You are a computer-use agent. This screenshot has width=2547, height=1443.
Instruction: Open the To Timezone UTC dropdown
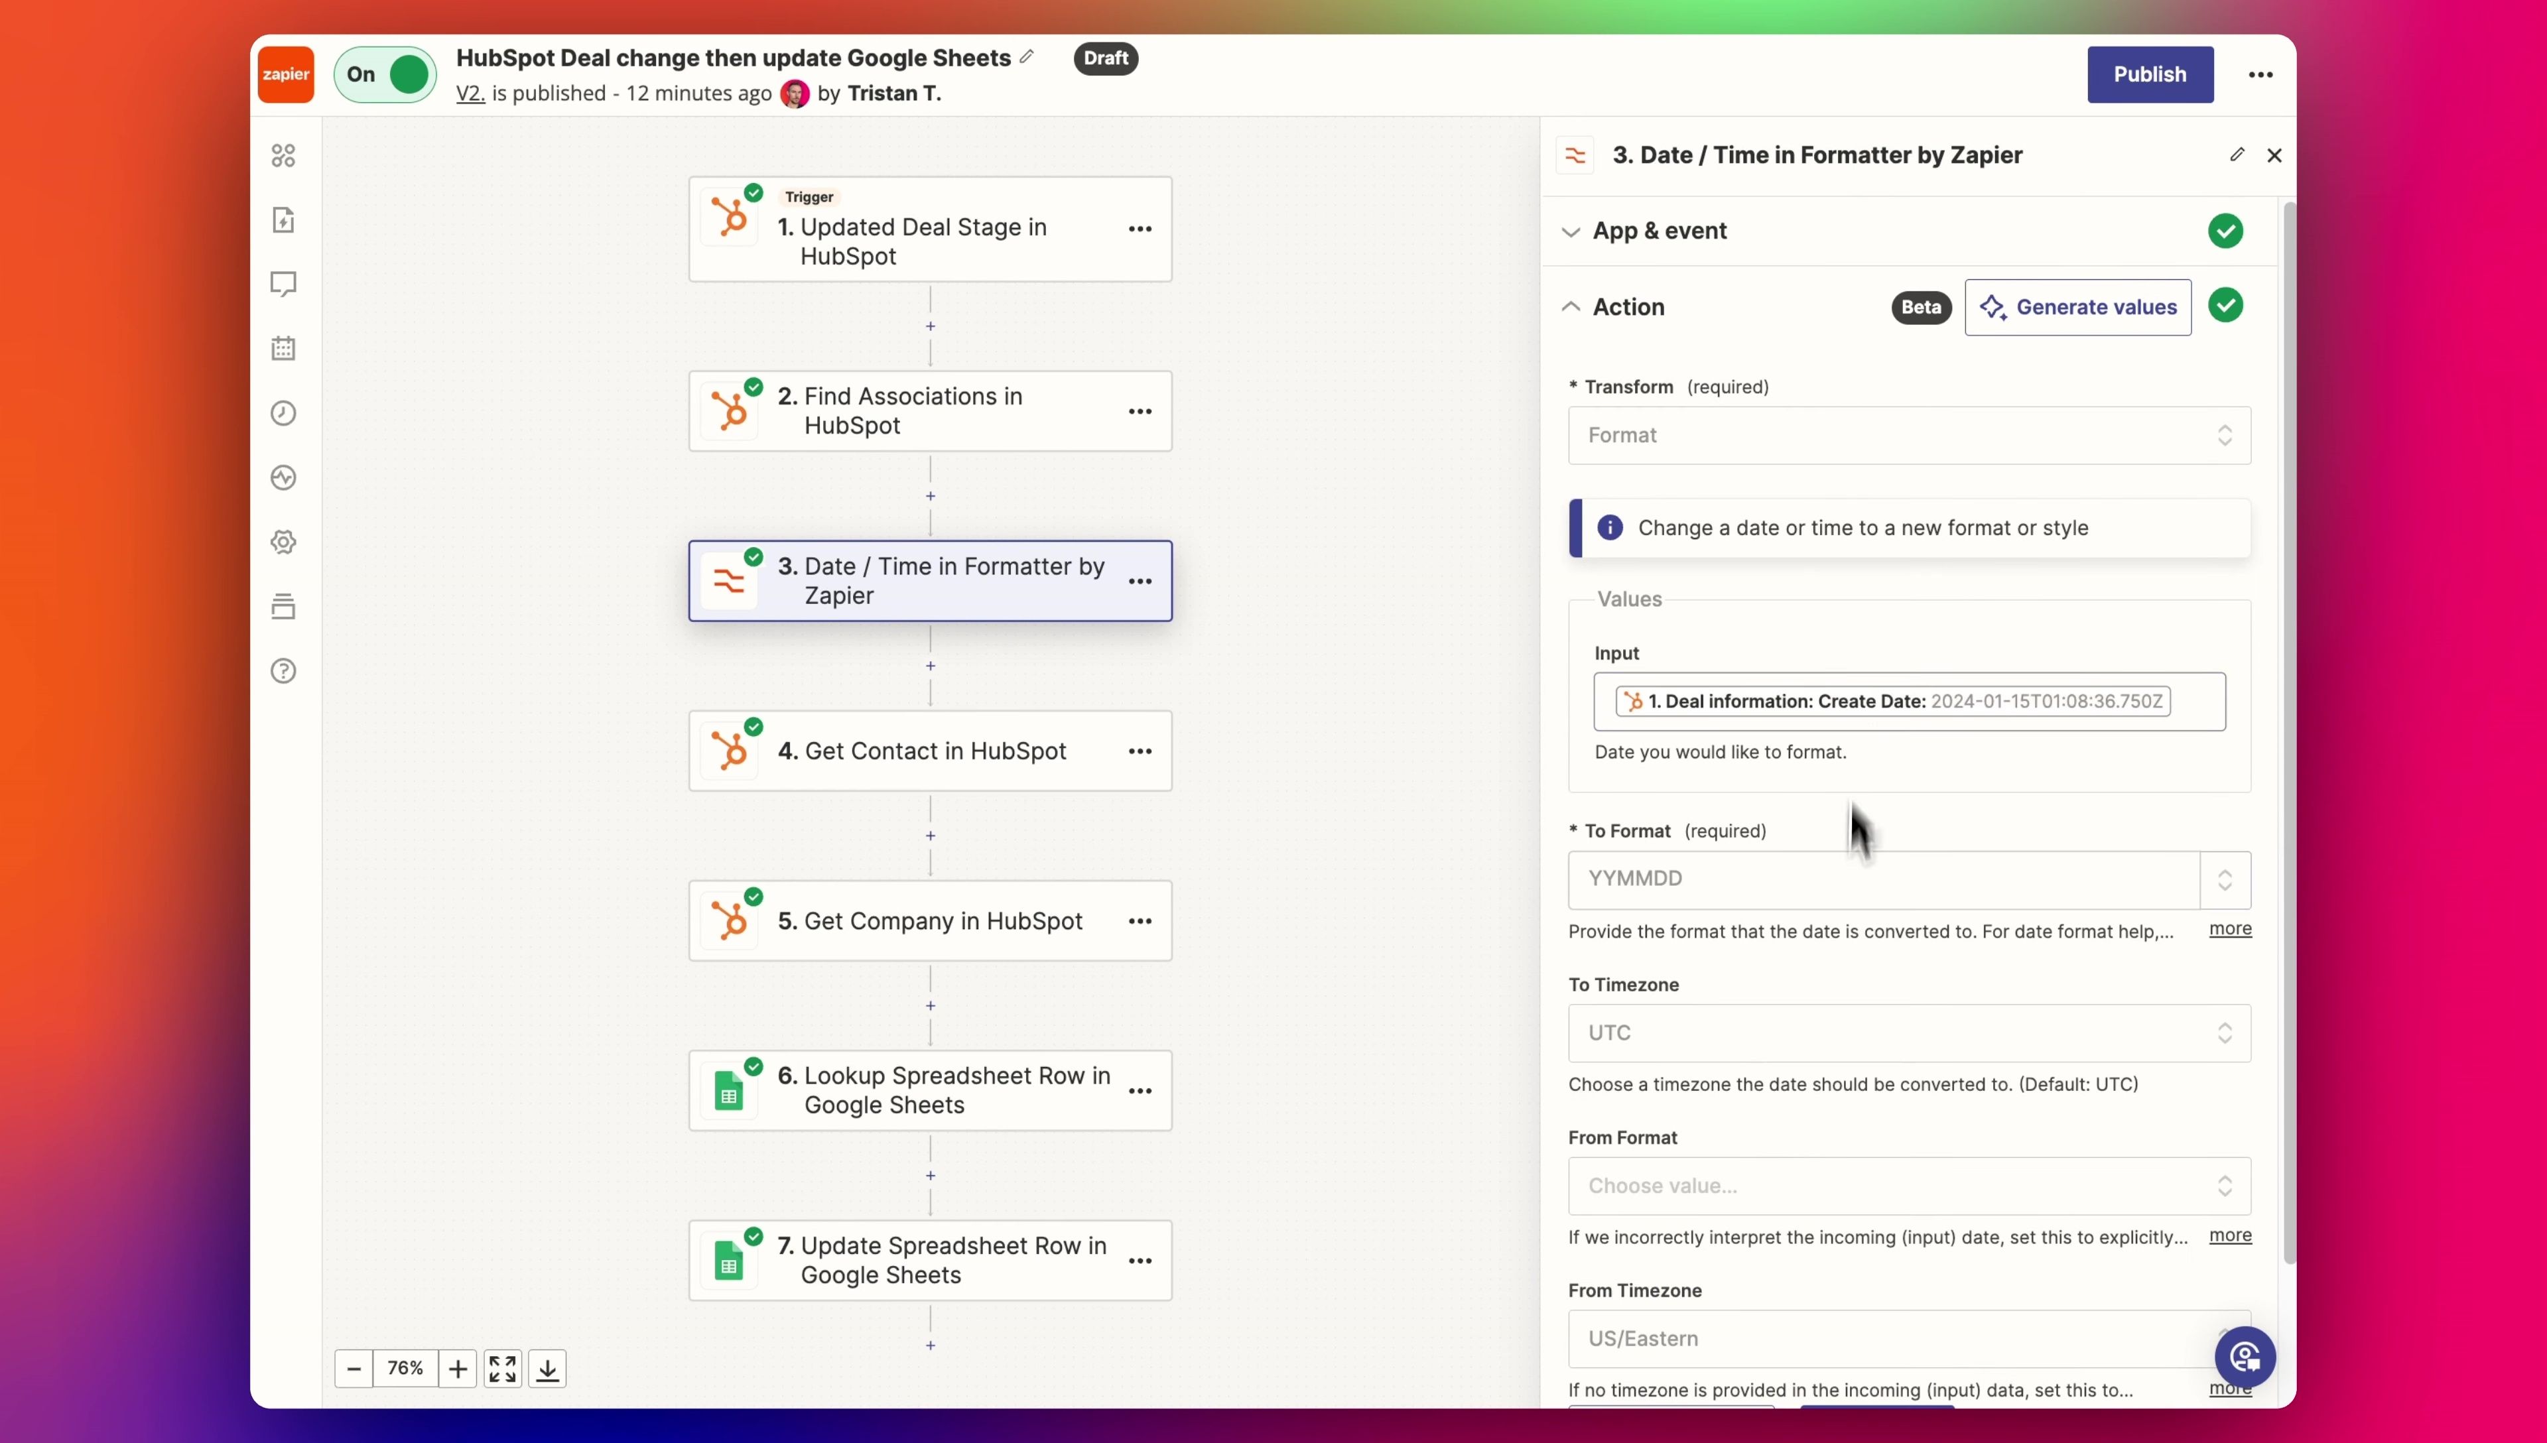pos(1909,1033)
